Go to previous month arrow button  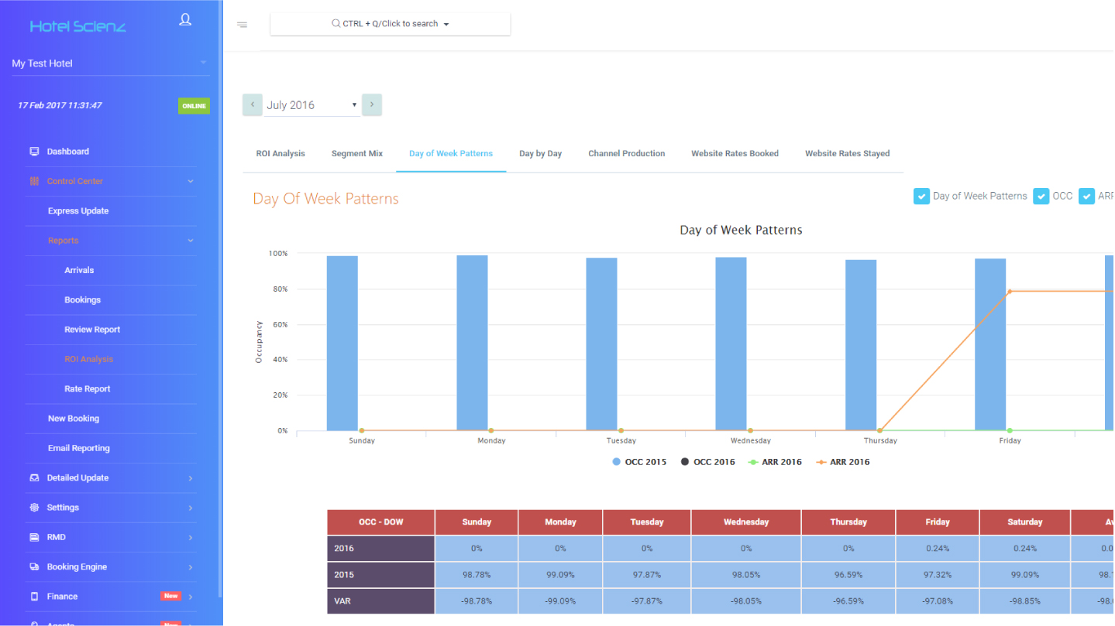(x=253, y=104)
